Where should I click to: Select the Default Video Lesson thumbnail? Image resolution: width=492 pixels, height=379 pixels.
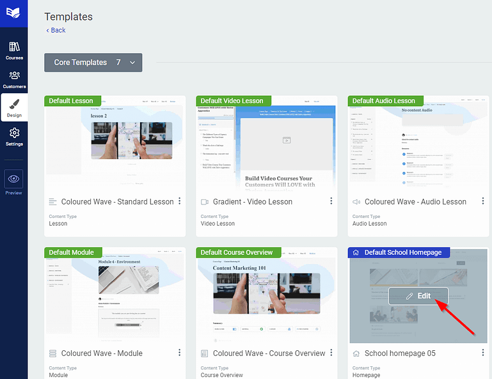pyautogui.click(x=267, y=144)
